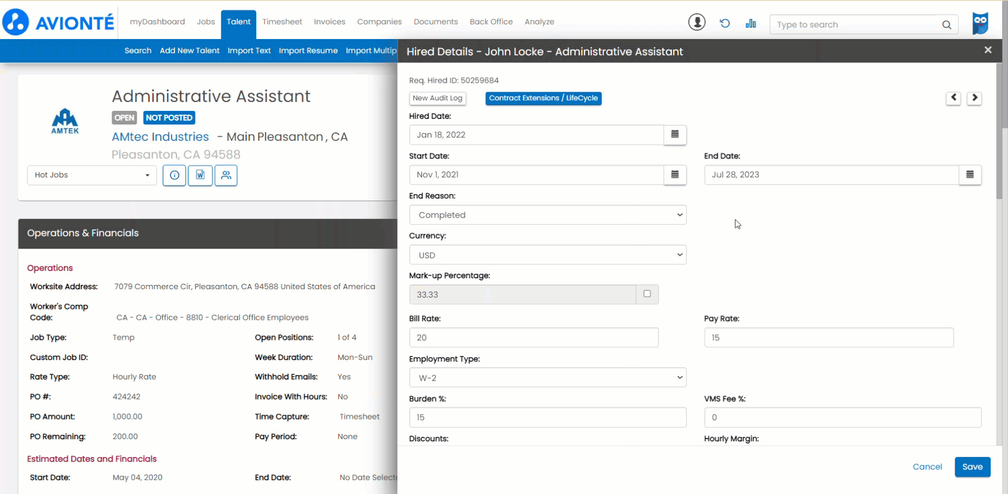The image size is (1008, 494).
Task: Open the bar chart analytics icon
Action: click(751, 23)
